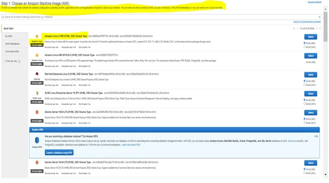Choose 64-bit (x86) for Amazon Linux 2 AMI
Image resolution: width=329 pixels, height=183 pixels.
click(x=304, y=43)
